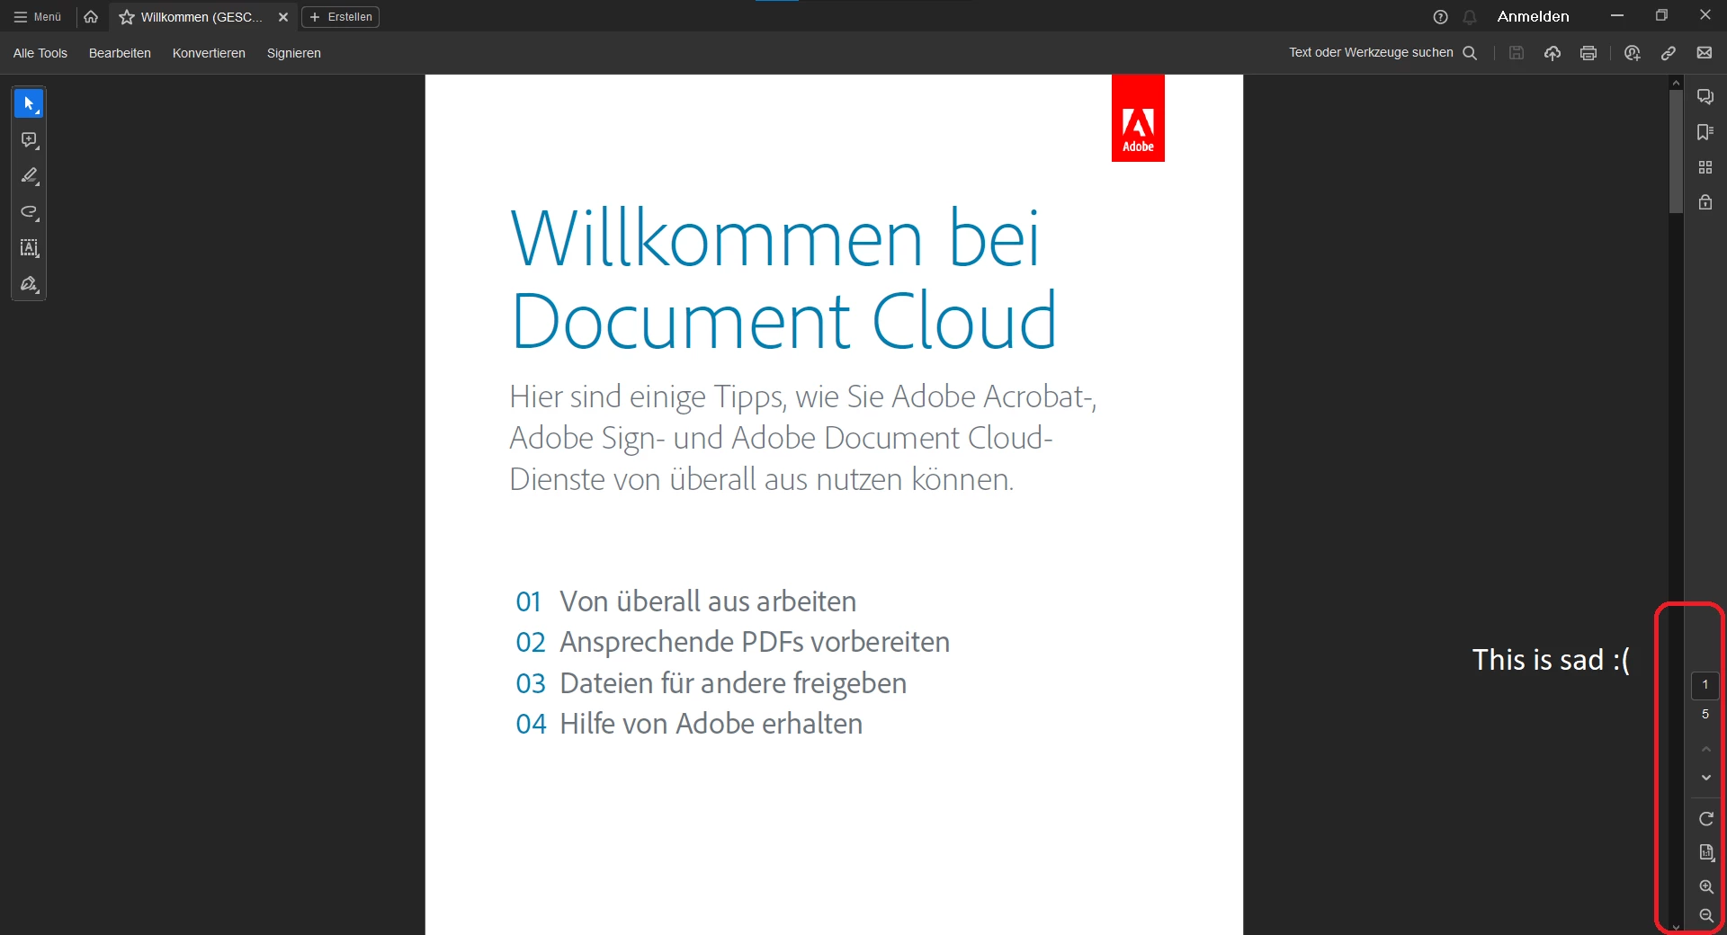Screen dimensions: 1727x935
Task: Open the share with others icon
Action: coord(1633,53)
